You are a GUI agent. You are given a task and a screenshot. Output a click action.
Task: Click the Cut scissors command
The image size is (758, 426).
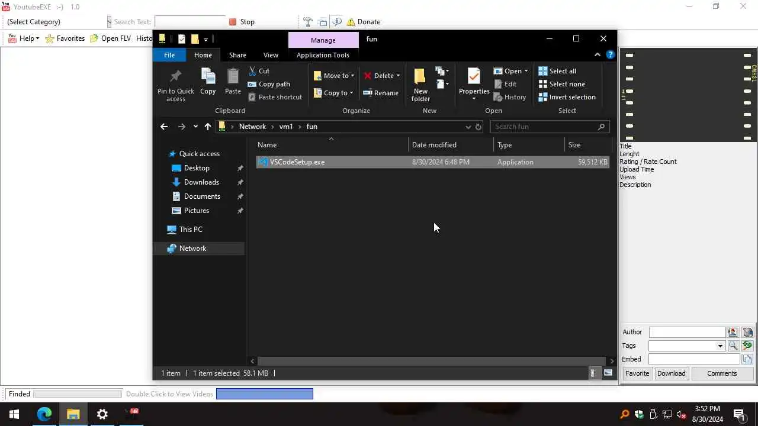(x=259, y=71)
